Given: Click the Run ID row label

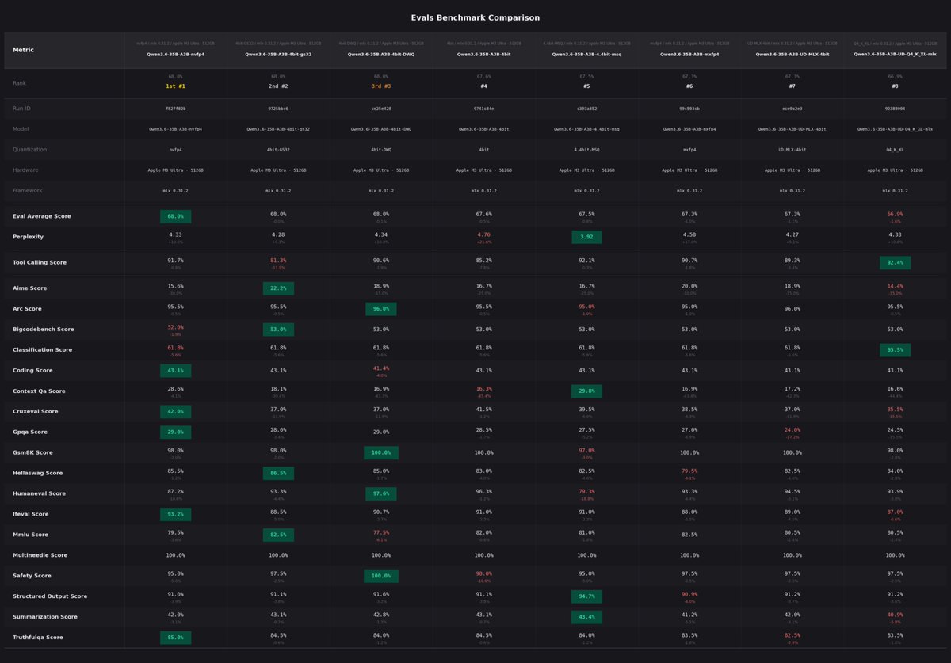Looking at the screenshot, I should point(21,108).
